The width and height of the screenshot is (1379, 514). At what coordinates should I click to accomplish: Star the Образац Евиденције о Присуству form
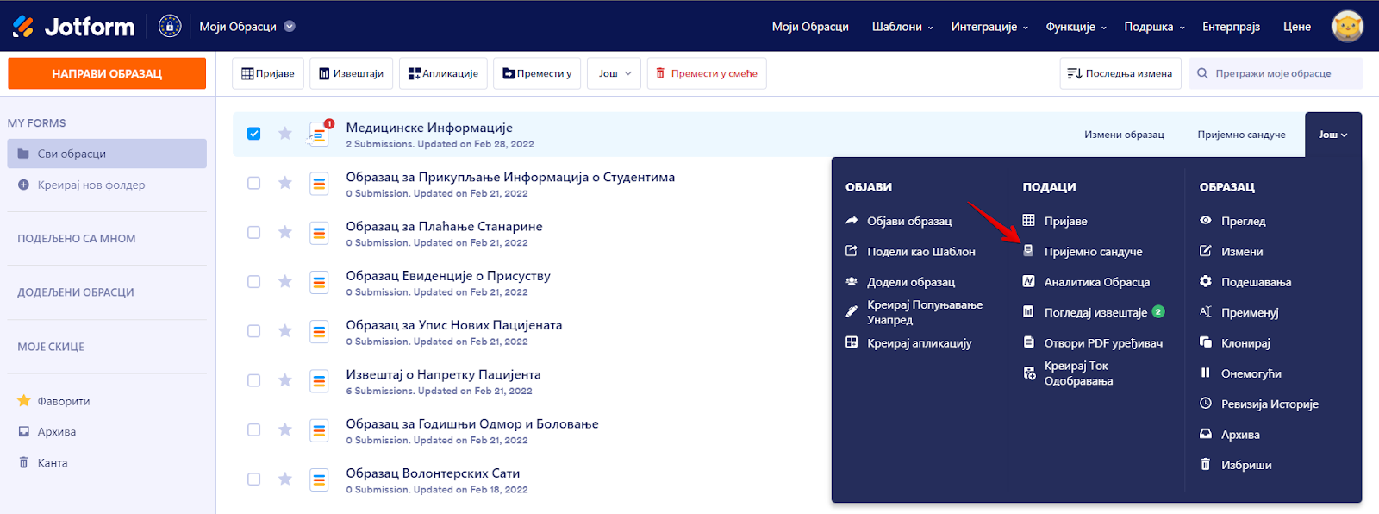coord(285,281)
